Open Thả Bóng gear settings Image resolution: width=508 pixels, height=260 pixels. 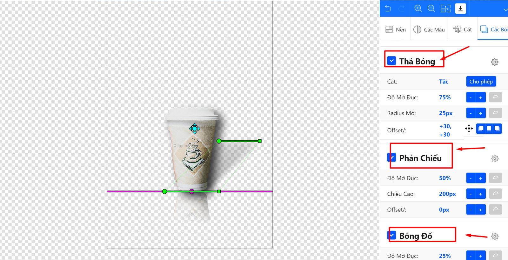click(x=494, y=62)
